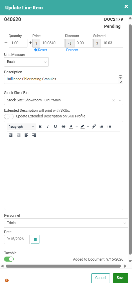Screen dimensions: 132x288
Task: Open the date picker calendar icon
Action: [x=35, y=239]
